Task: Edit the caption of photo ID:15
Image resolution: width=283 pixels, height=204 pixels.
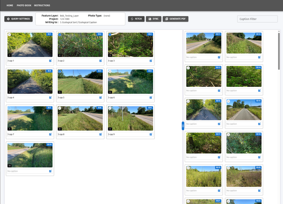Action: (219, 124)
